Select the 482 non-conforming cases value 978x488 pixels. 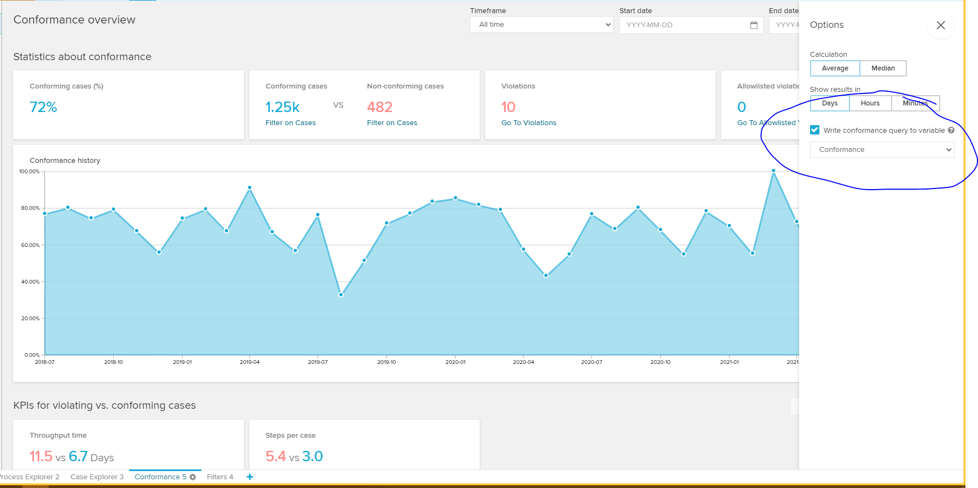(380, 107)
